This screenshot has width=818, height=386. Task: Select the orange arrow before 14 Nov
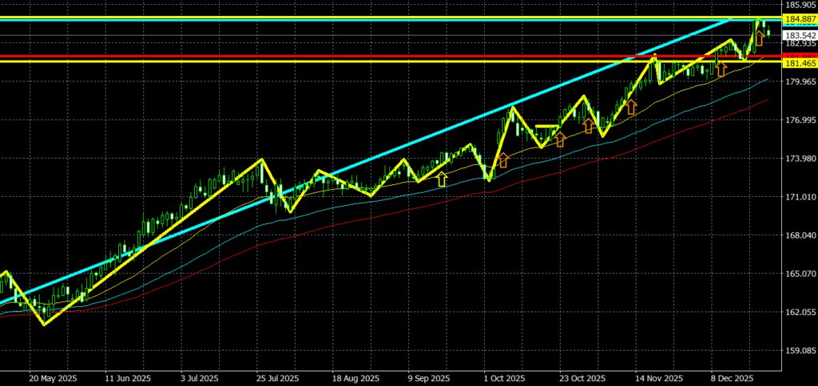630,106
